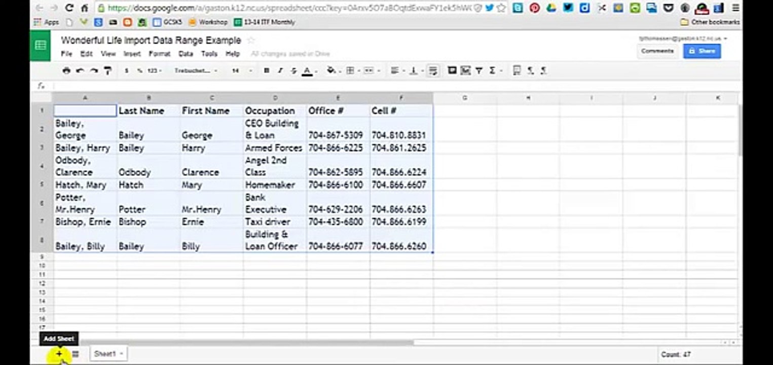
Task: Undo the last action
Action: (80, 71)
